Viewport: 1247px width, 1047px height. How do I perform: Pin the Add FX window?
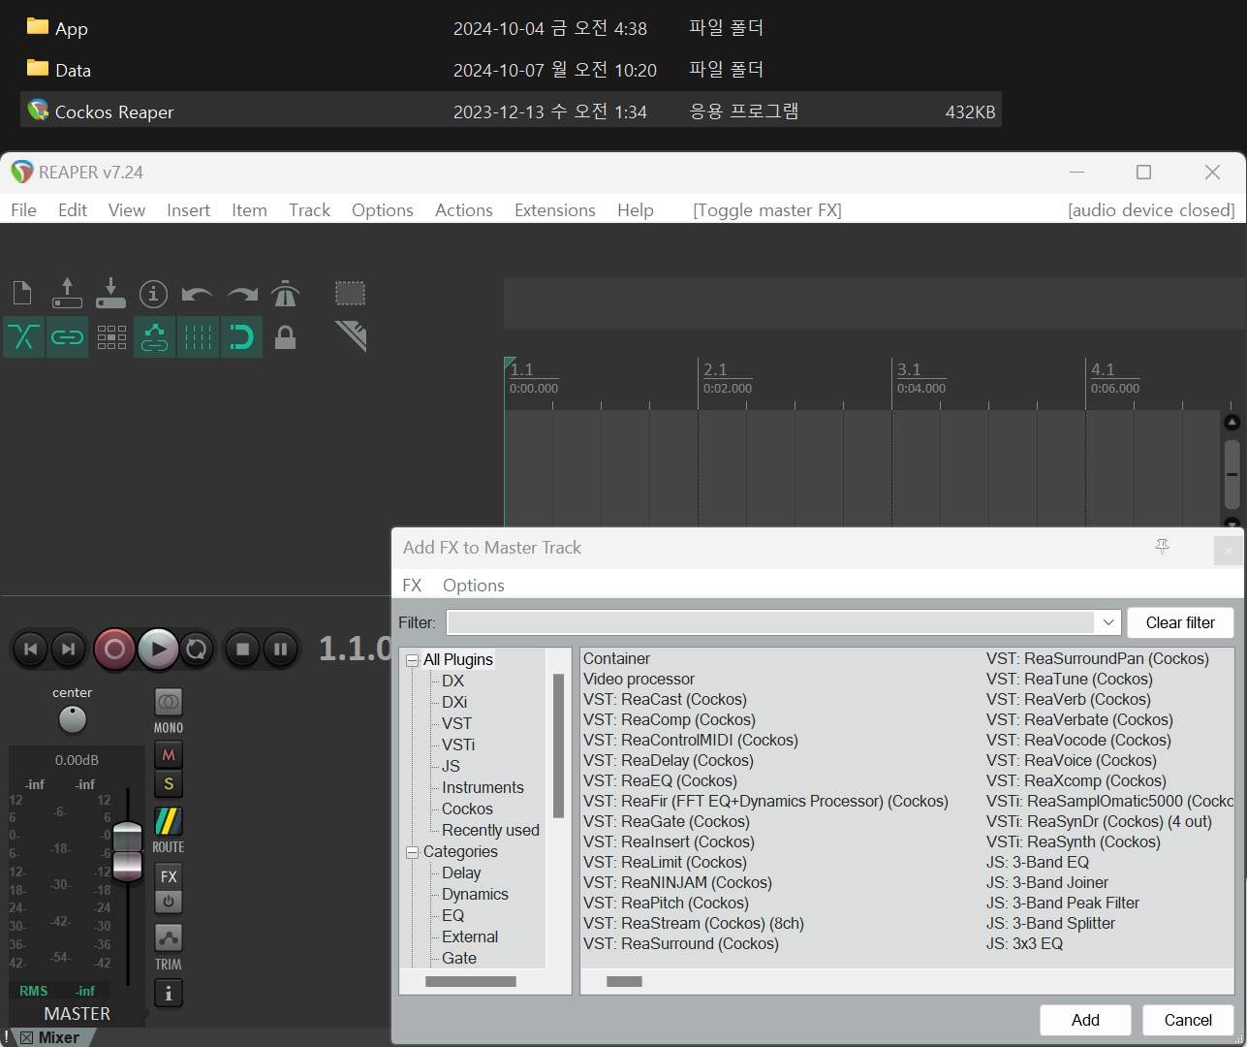point(1163,548)
